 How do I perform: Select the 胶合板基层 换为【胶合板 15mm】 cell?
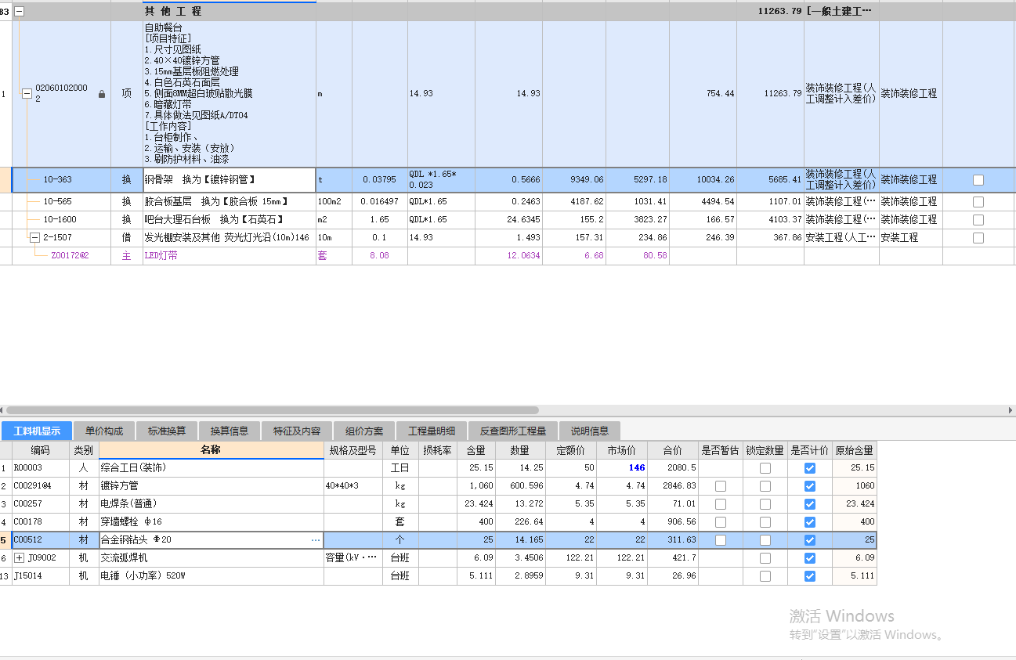pyautogui.click(x=230, y=202)
